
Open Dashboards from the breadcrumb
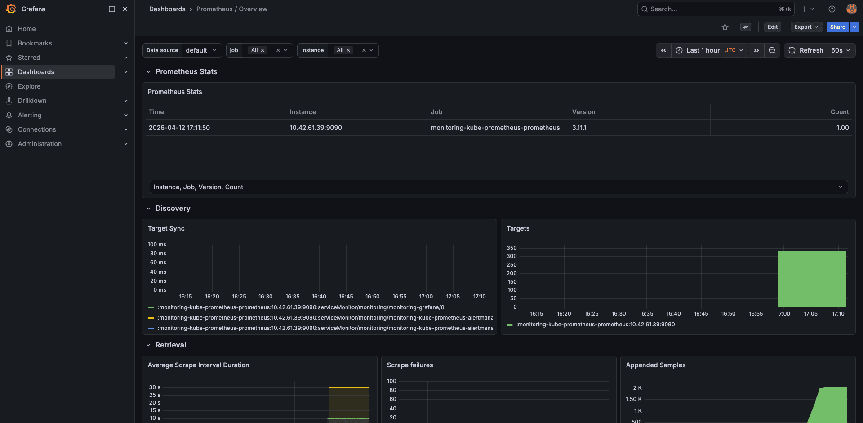167,9
